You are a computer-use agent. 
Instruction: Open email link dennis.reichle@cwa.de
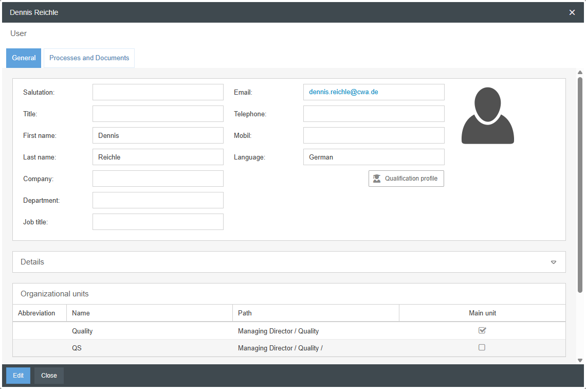(x=343, y=92)
